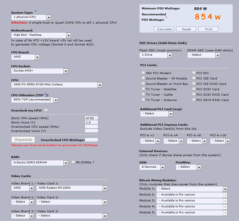Open Video Card 1 dropdown
This screenshot has width=239, height=221.
click(x=72, y=188)
